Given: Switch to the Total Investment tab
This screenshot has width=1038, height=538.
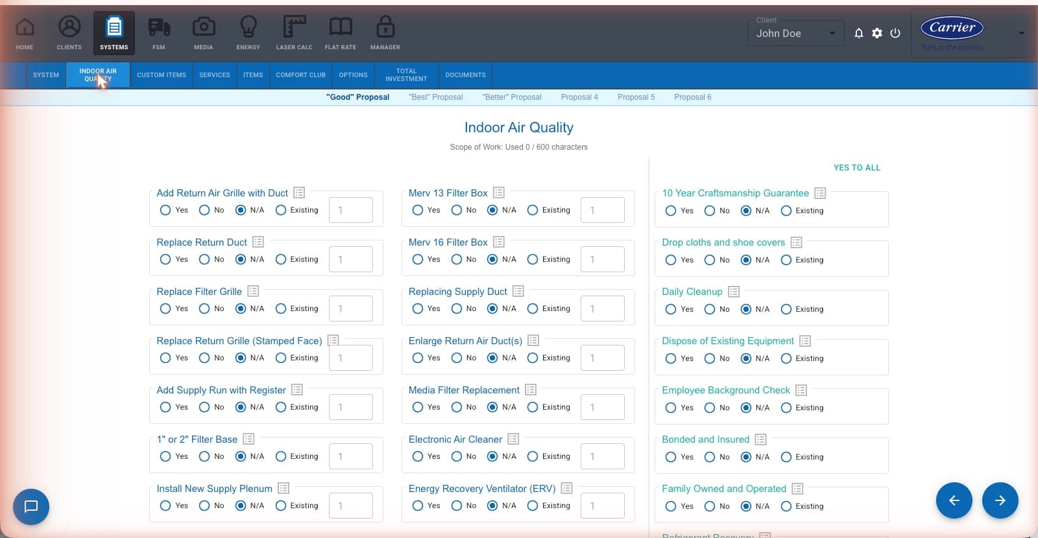Looking at the screenshot, I should point(406,75).
